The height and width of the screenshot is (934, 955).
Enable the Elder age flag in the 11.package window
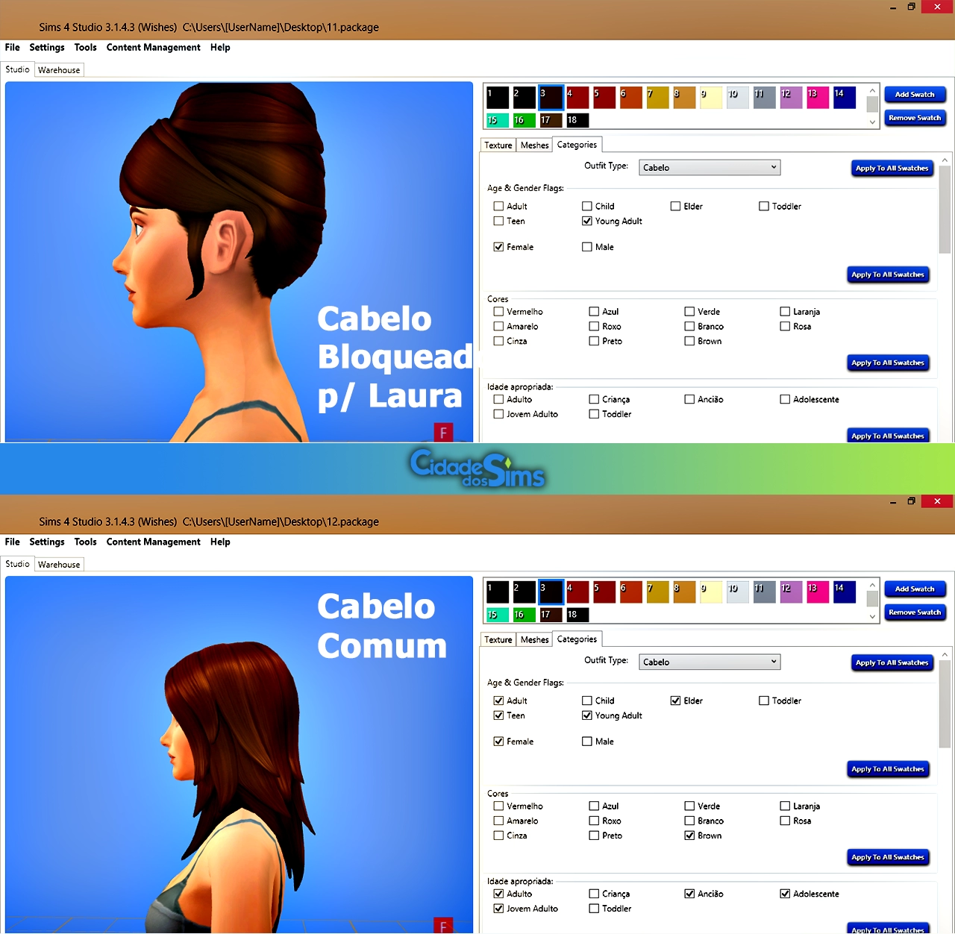[x=675, y=207]
